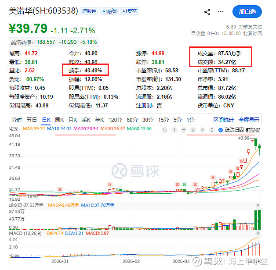The width and height of the screenshot is (276, 270).
Task: Select the 季K chart tab
Action: 86,120
